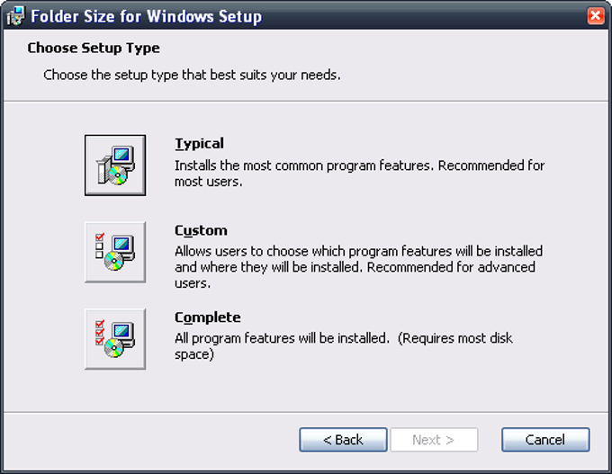Pick the Complete setup icon button
This screenshot has width=612, height=474.
point(114,339)
